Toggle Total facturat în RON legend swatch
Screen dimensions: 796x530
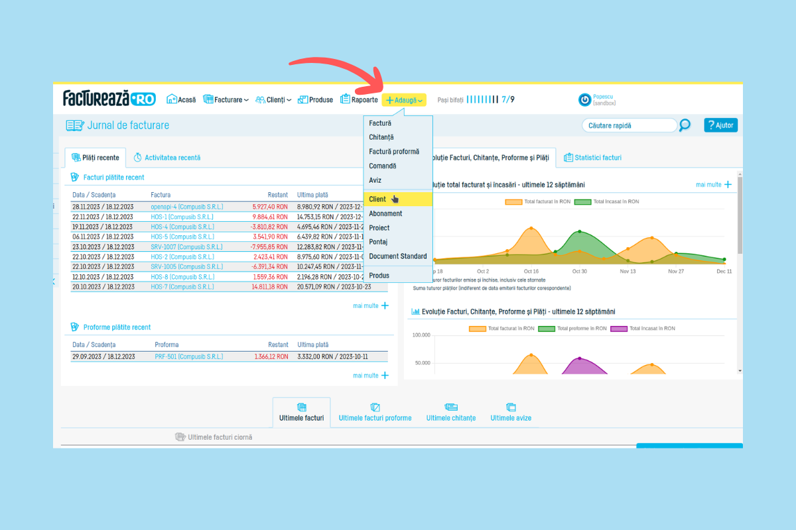tap(513, 201)
